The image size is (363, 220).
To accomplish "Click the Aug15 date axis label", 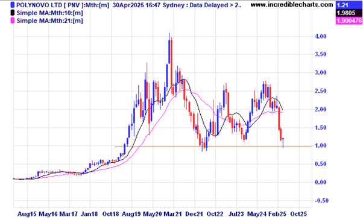I will click(27, 214).
